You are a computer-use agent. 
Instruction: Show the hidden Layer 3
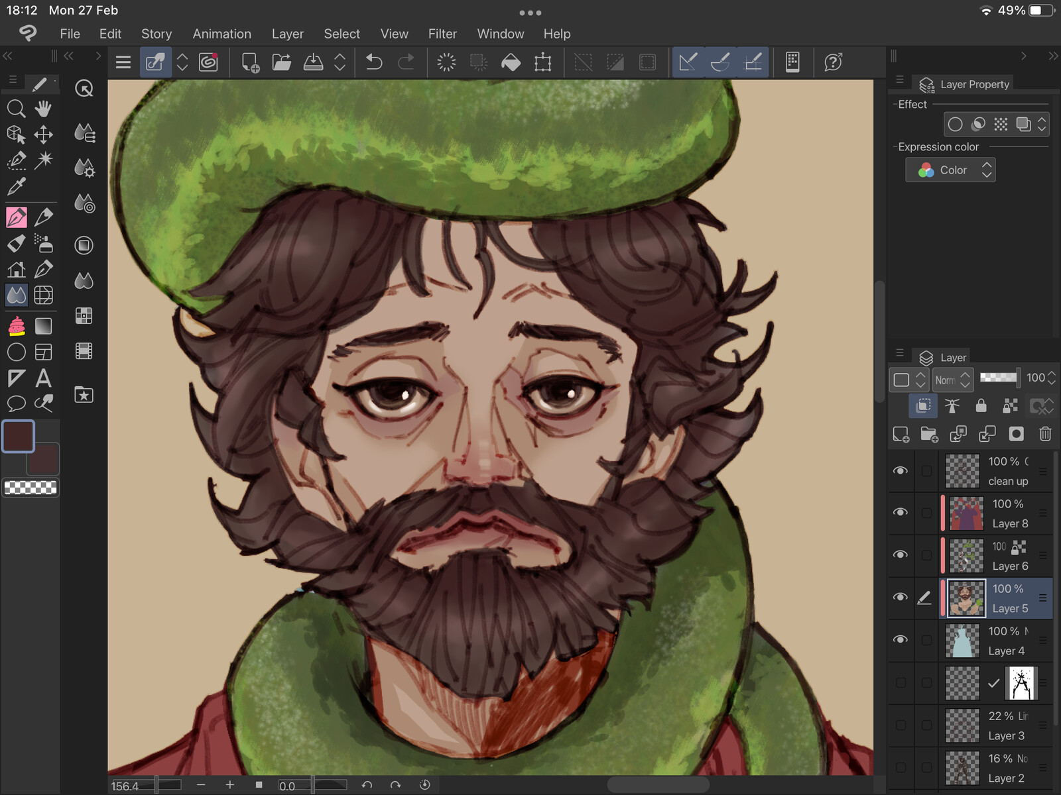(900, 725)
